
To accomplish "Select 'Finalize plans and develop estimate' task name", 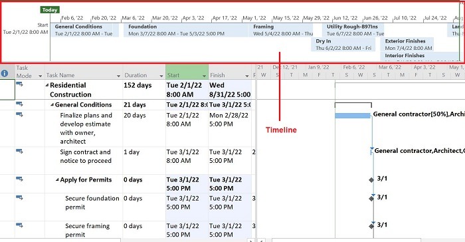I will pos(86,128).
